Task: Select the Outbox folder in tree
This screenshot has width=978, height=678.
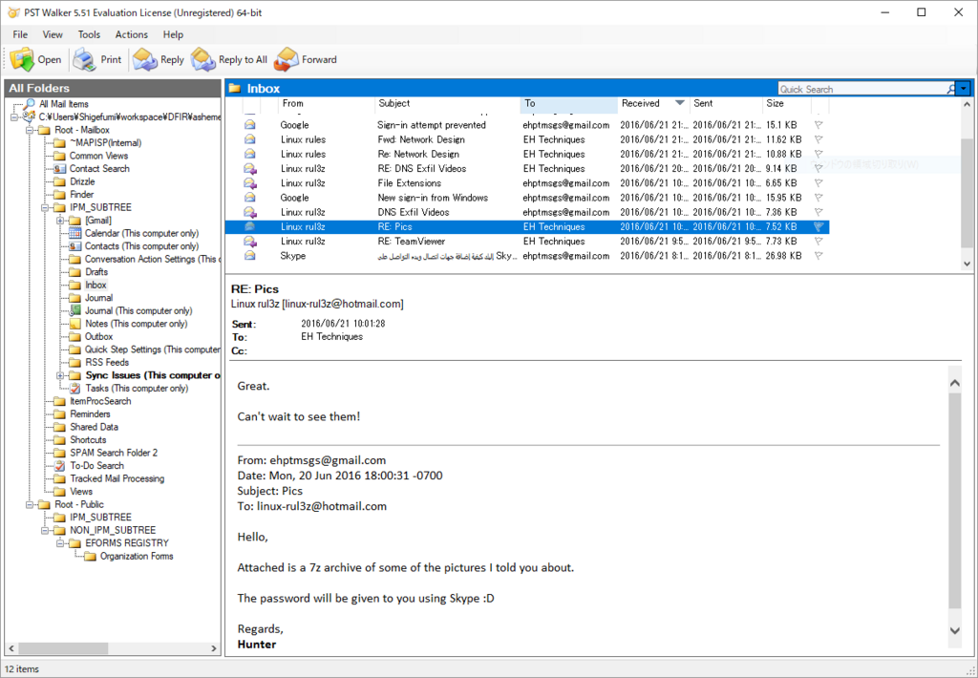Action: 98,337
